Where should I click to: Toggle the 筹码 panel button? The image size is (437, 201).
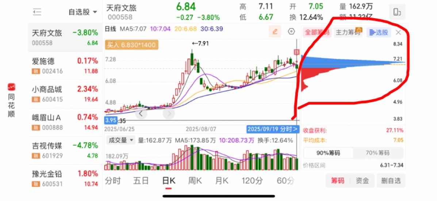pos(337,181)
